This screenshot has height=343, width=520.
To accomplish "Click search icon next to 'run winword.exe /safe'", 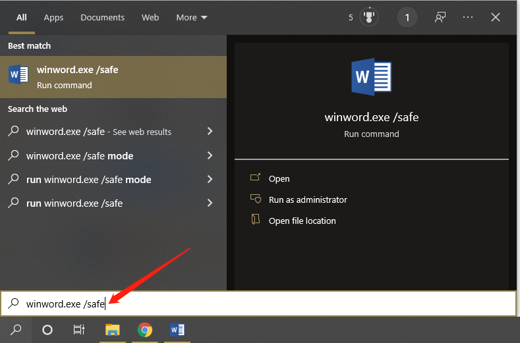I will click(x=13, y=203).
